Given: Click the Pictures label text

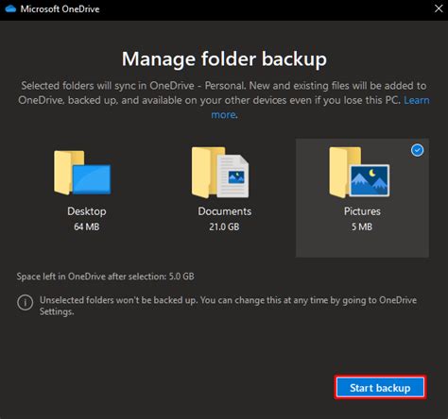Looking at the screenshot, I should pos(362,211).
